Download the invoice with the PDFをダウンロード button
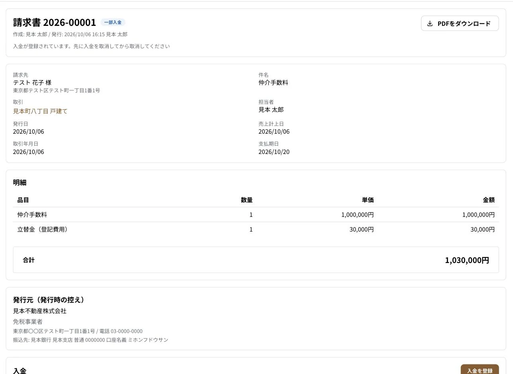513x374 pixels. point(460,23)
